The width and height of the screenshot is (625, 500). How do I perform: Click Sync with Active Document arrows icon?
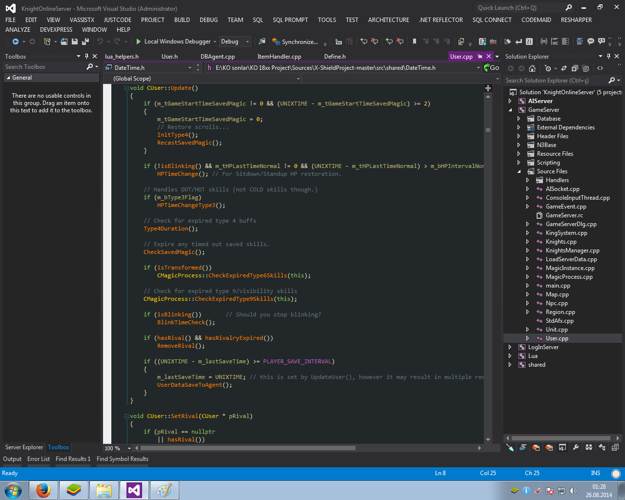[564, 68]
